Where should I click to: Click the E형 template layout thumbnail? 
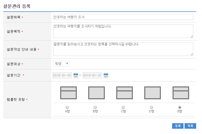(181, 93)
